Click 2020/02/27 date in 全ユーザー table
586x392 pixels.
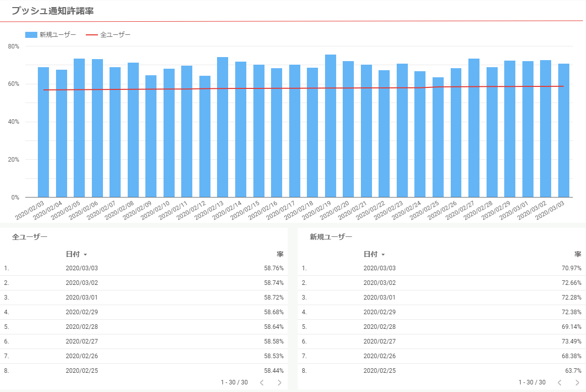[82, 341]
